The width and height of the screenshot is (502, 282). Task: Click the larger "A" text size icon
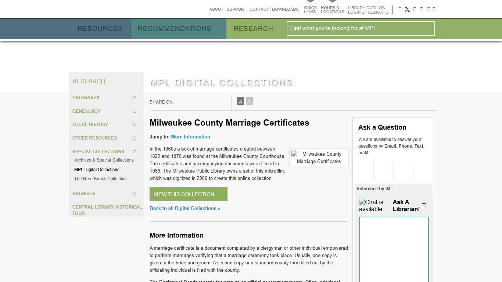click(x=249, y=101)
